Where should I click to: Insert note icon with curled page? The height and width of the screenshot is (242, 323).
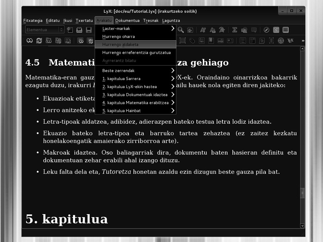point(262,41)
